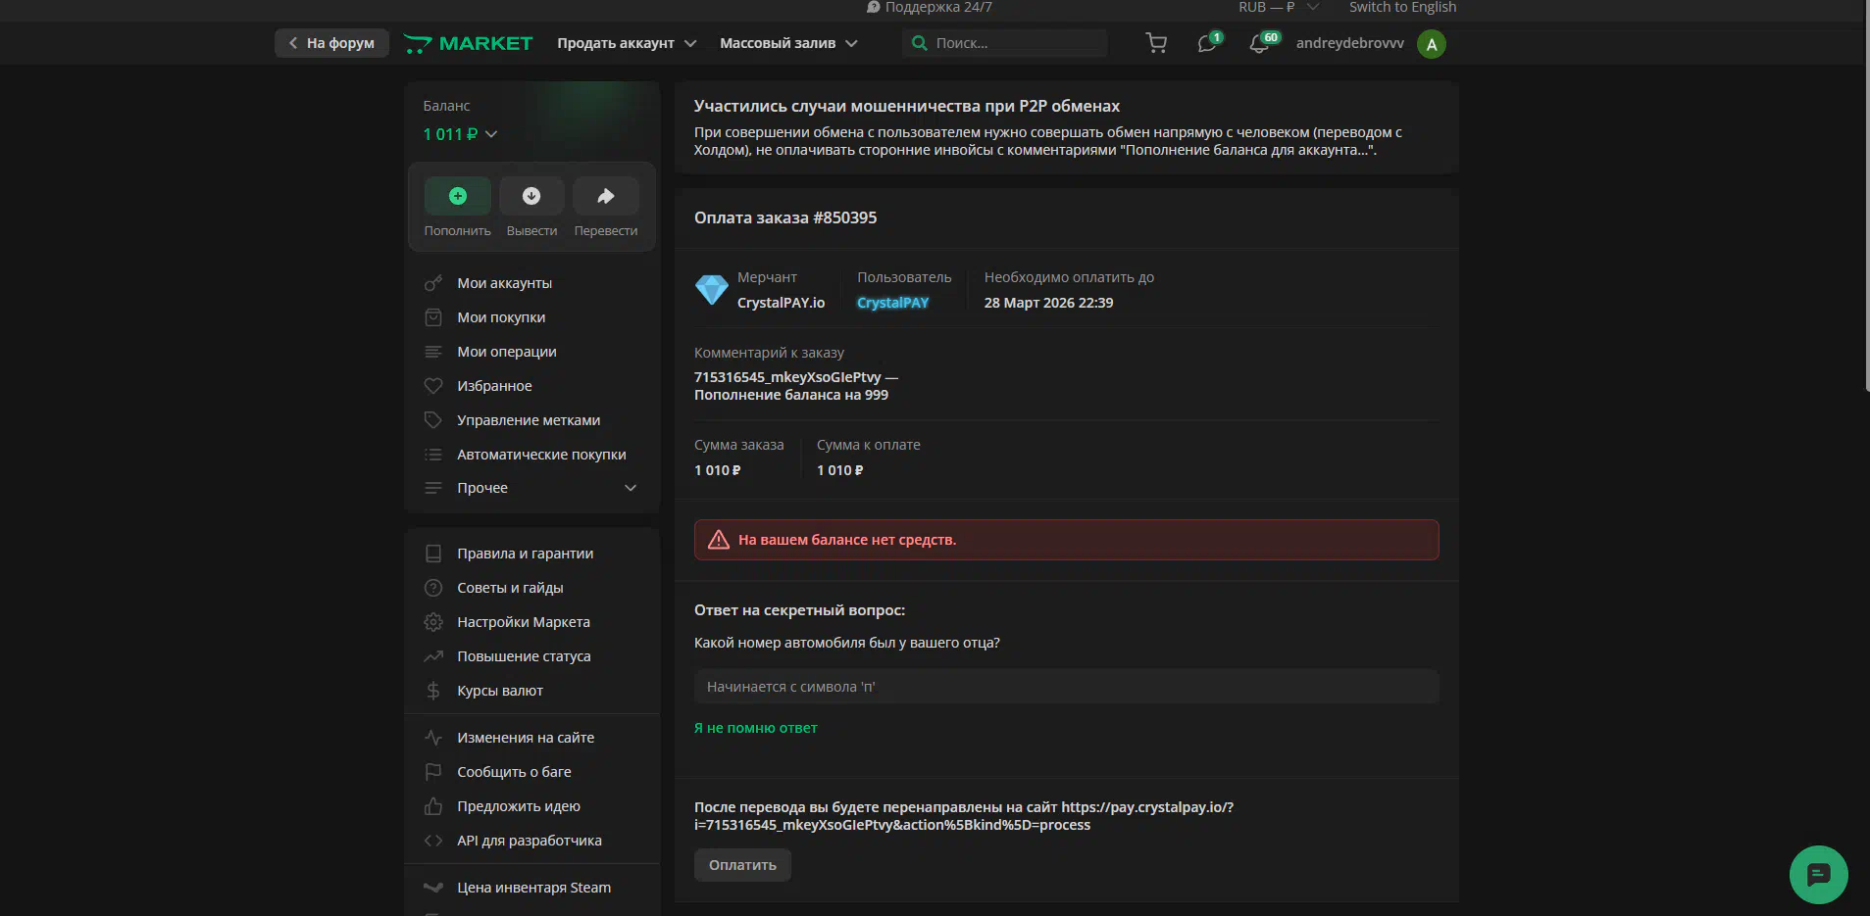Expand the Продать аккаунт dropdown
The width and height of the screenshot is (1870, 916).
point(627,43)
